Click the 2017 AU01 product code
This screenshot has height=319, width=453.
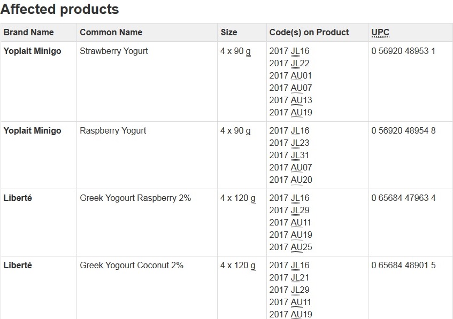[290, 76]
